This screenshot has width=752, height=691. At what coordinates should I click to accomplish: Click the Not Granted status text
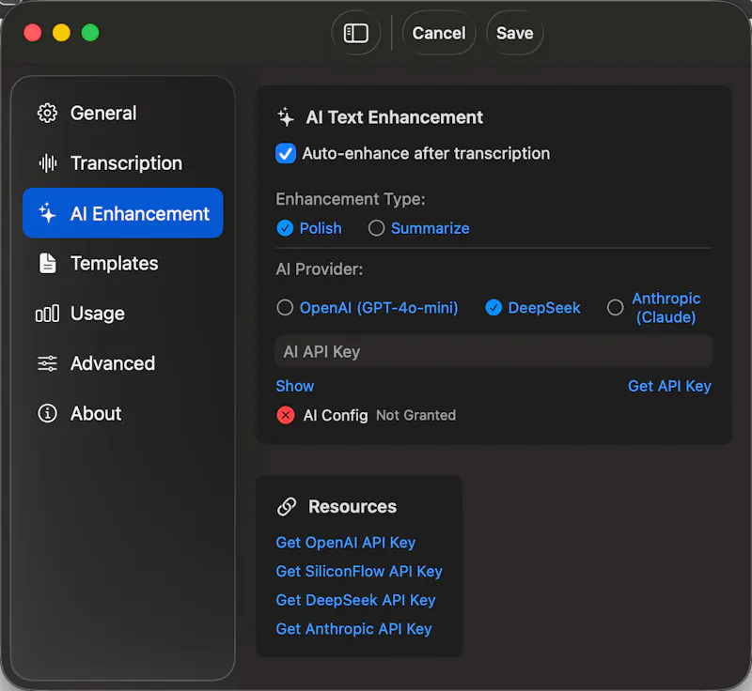415,415
